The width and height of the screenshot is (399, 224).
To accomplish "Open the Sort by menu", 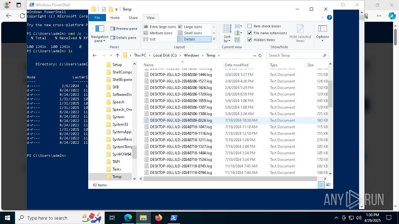I will coord(227,33).
